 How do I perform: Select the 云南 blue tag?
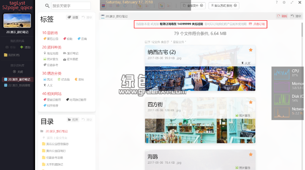pos(82,39)
